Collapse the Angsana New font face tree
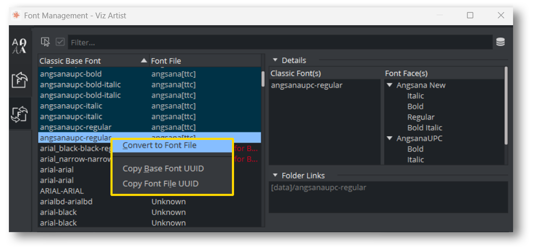Viewport: 534px width, 252px height. (x=390, y=85)
